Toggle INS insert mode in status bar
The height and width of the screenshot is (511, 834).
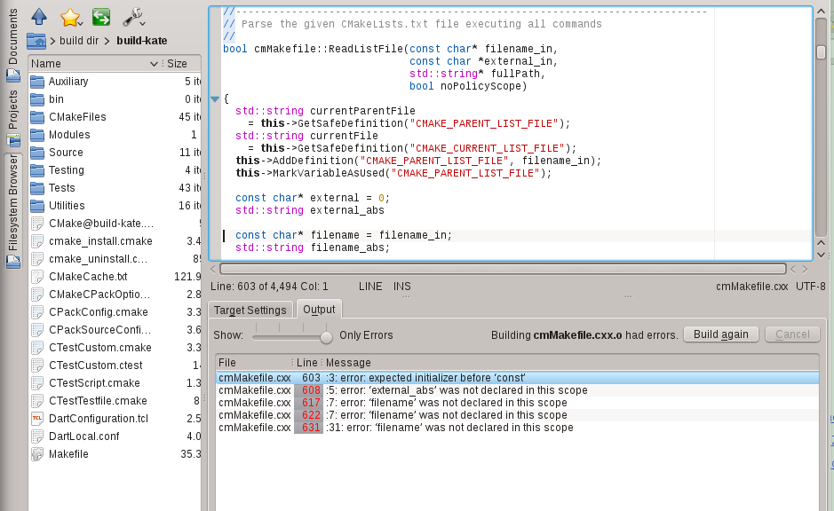[x=402, y=287]
